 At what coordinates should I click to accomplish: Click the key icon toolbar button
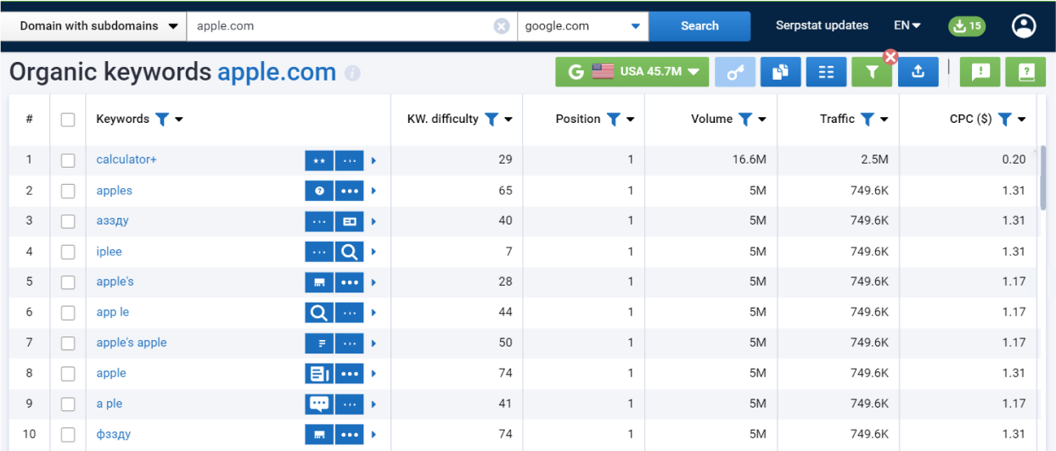(735, 73)
